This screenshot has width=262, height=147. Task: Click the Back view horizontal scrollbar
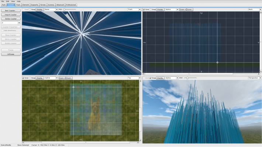tap(189, 74)
